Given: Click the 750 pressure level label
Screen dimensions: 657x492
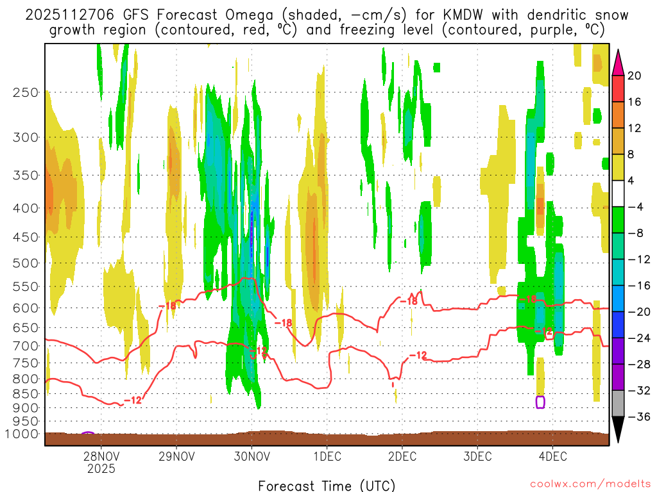Looking at the screenshot, I should (x=26, y=363).
